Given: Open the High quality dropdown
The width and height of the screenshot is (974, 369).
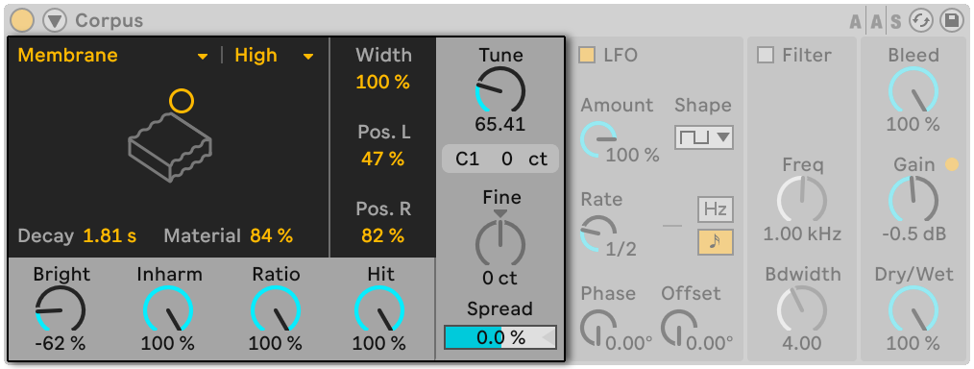Looking at the screenshot, I should (274, 56).
